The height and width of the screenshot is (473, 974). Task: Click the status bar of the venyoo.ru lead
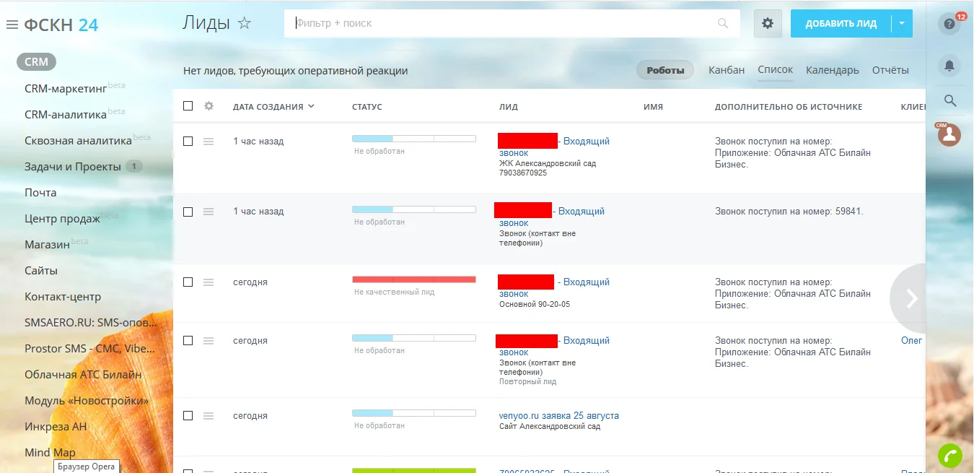pos(414,413)
